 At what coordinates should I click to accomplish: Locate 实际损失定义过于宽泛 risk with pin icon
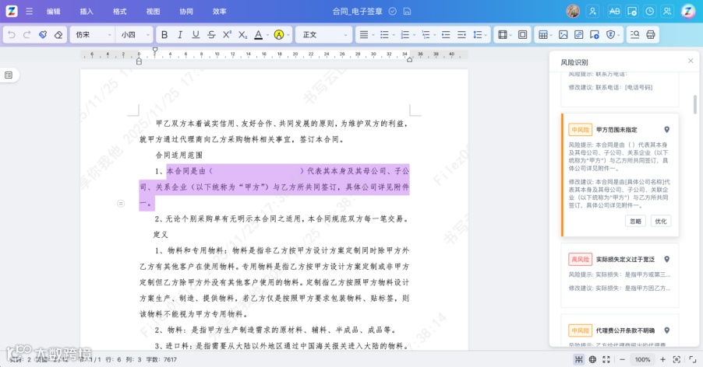[x=666, y=259]
